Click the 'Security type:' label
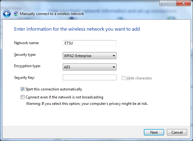193x141 pixels. click(25, 55)
